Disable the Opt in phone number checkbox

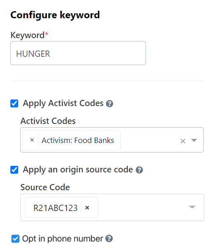[x=15, y=239]
